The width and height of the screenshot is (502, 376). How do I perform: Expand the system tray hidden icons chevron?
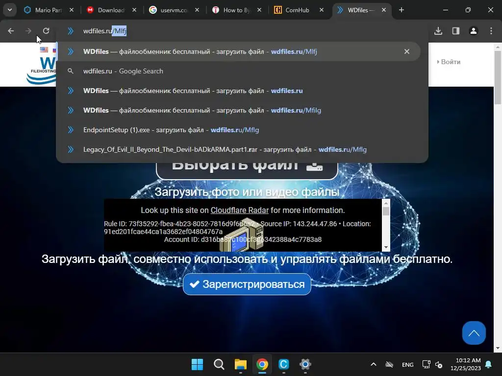pos(373,364)
